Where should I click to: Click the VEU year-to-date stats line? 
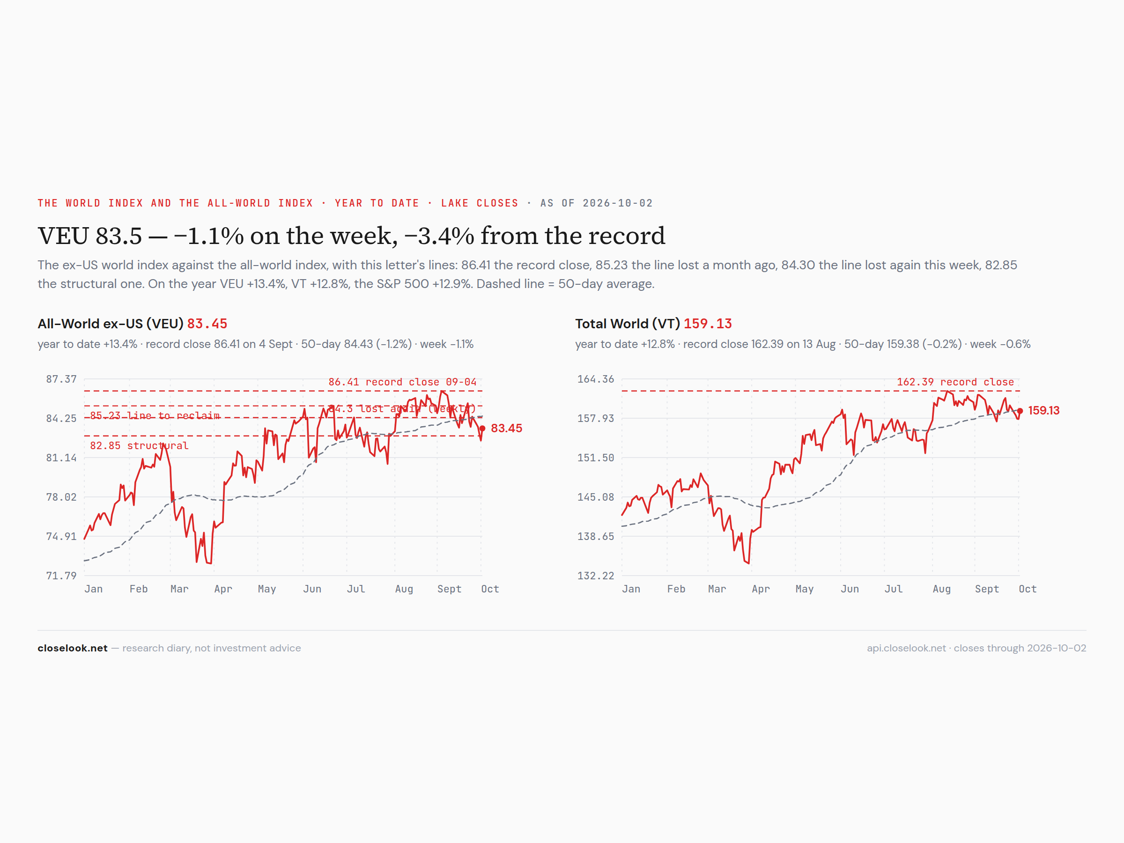(256, 344)
